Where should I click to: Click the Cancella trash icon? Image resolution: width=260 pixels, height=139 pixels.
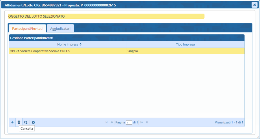19,122
